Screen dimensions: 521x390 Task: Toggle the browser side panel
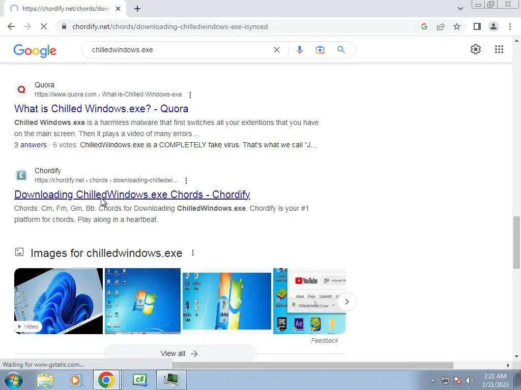pos(477,26)
